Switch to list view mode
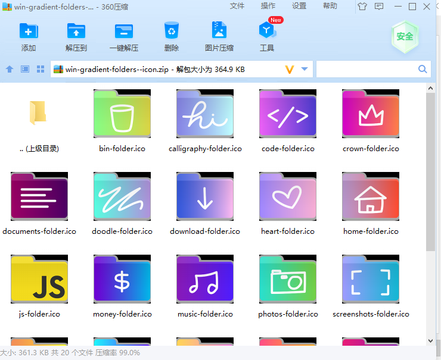This screenshot has width=441, height=360. [x=25, y=69]
